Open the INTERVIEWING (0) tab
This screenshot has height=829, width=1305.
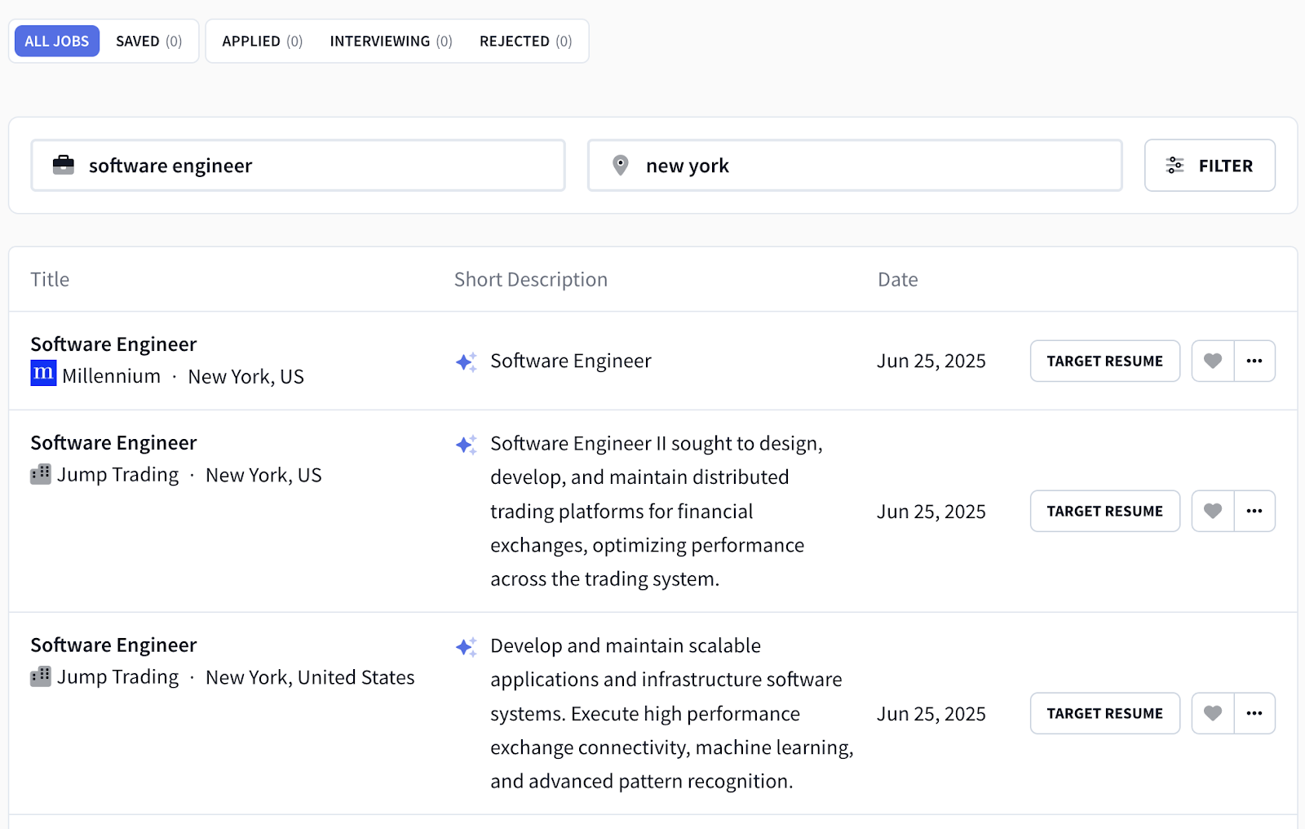[391, 41]
